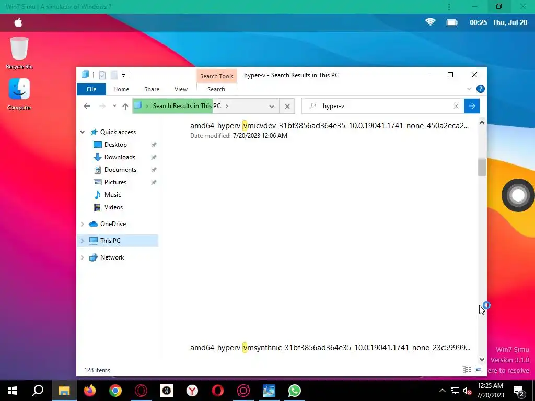Screen dimensions: 535x401
Task: Expand the ribbon with the chevron
Action: [469, 89]
